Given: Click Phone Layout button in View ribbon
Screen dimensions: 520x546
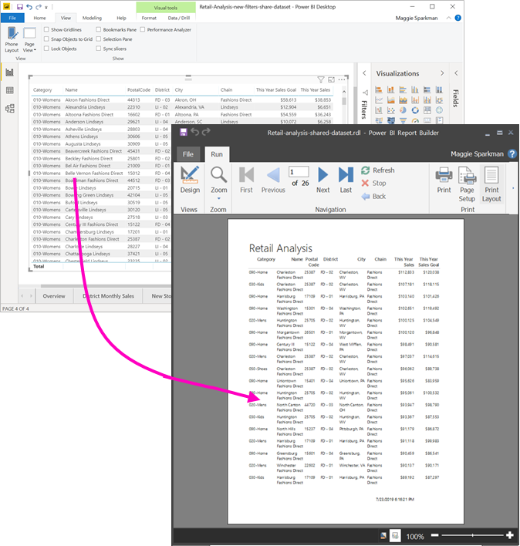Looking at the screenshot, I should click(x=12, y=39).
